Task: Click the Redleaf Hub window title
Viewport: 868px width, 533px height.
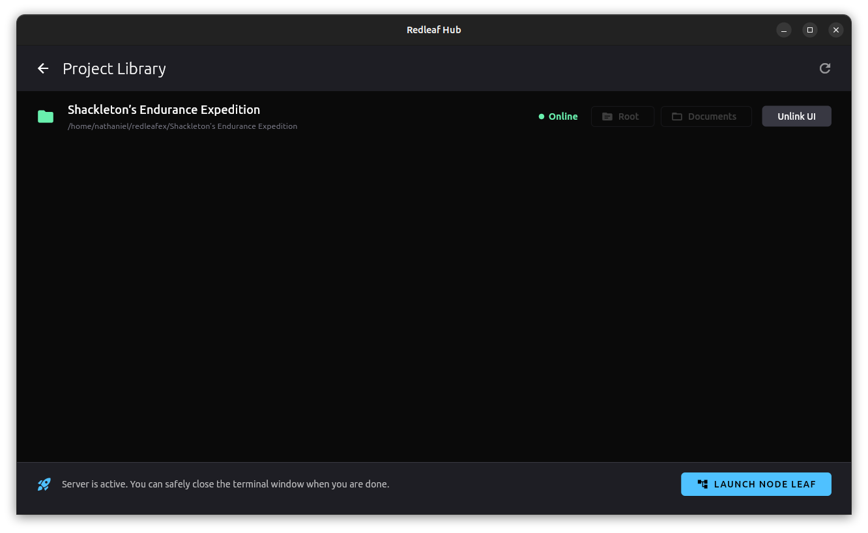Action: (x=433, y=30)
